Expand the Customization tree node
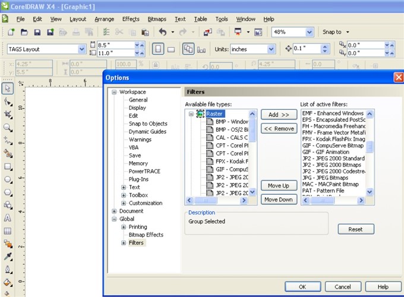Viewport: 404px width, 297px height. coord(124,203)
